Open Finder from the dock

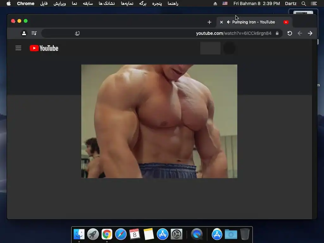click(x=79, y=234)
